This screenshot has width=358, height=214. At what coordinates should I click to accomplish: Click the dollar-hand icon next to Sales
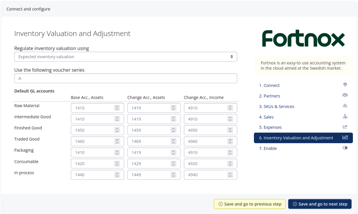coord(345,116)
